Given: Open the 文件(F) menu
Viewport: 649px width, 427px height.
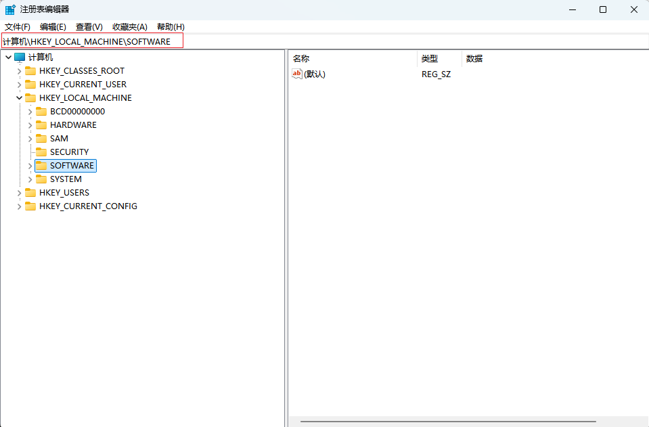Looking at the screenshot, I should [x=18, y=26].
